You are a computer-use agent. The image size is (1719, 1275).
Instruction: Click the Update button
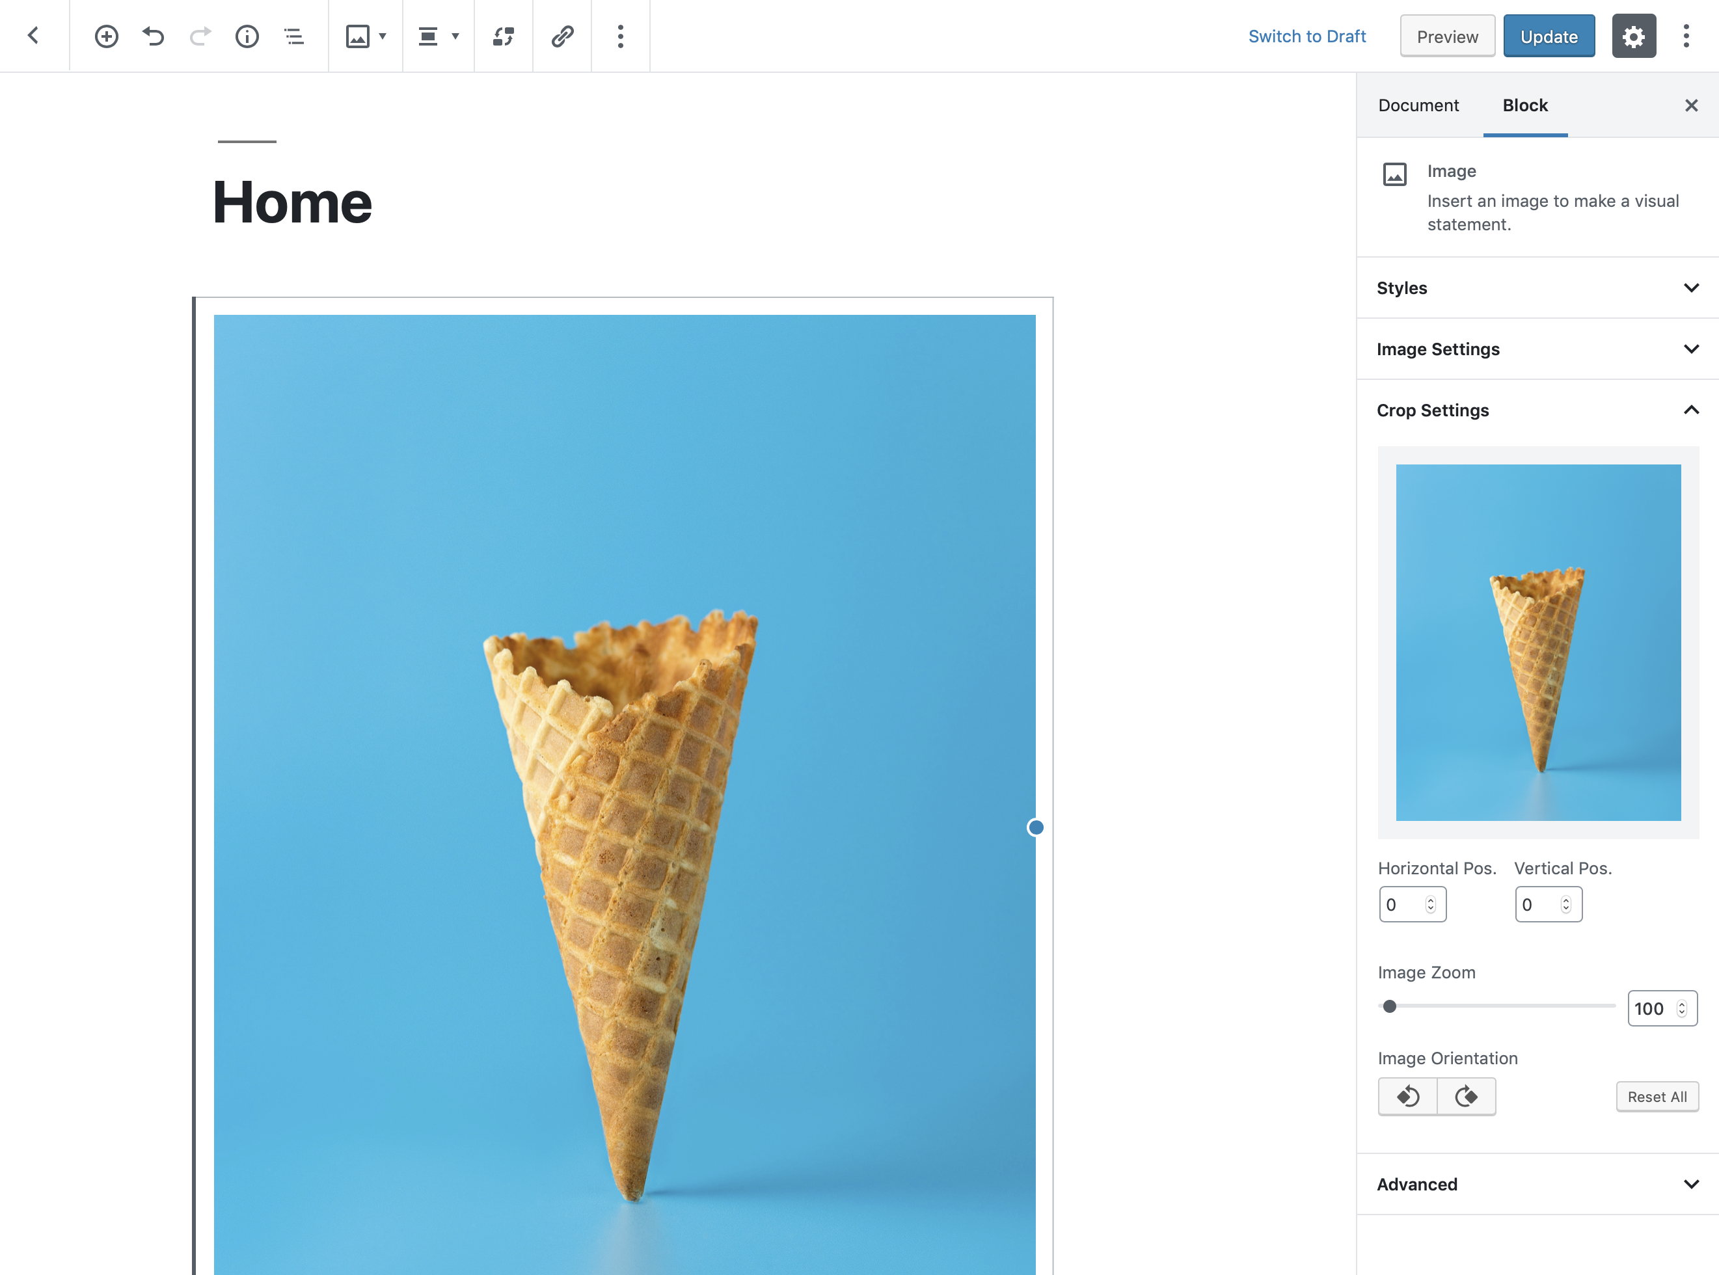click(1549, 36)
